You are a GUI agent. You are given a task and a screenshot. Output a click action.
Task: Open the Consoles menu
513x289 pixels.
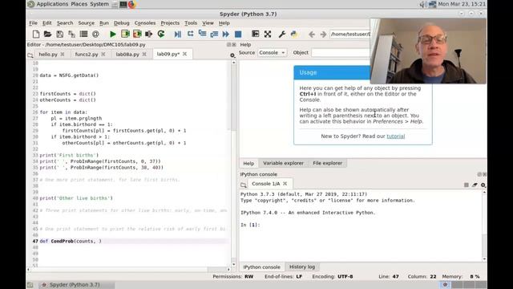145,23
